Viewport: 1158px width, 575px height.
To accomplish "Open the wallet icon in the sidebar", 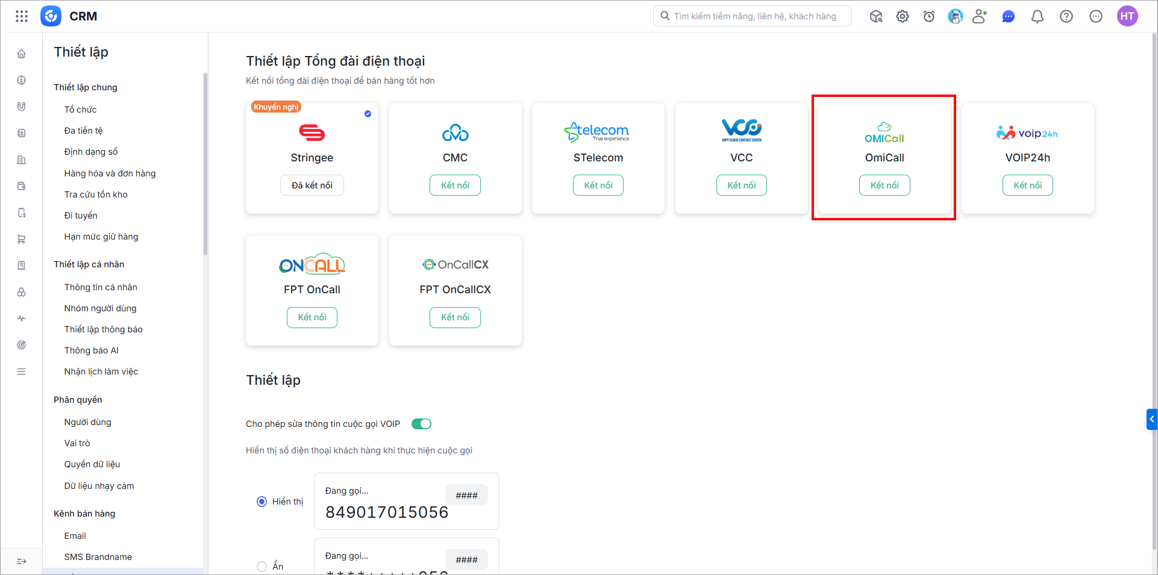I will pyautogui.click(x=22, y=186).
